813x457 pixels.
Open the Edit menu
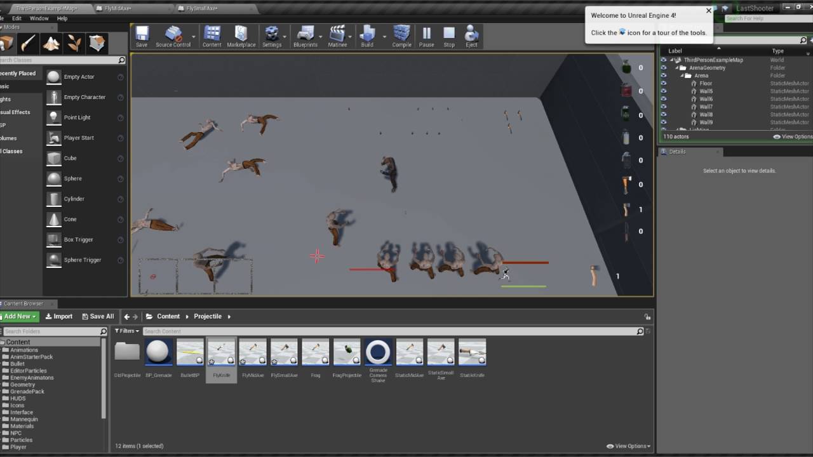click(17, 18)
